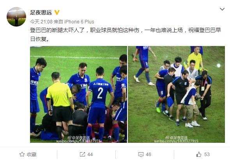Click the thumbs-up like icon
This screenshot has width=230, height=160.
tap(199, 154)
